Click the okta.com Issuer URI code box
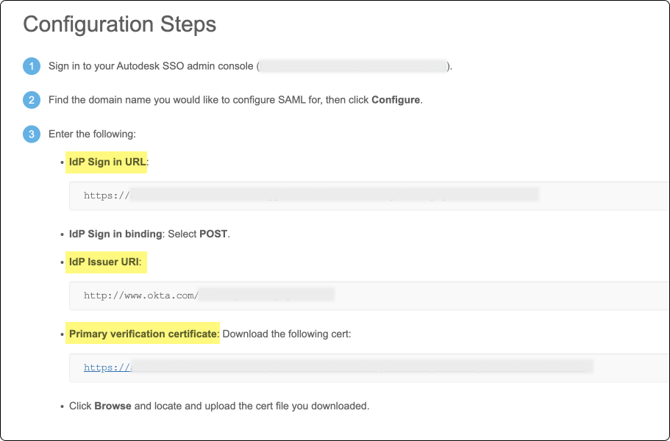This screenshot has width=670, height=441. coord(368,295)
